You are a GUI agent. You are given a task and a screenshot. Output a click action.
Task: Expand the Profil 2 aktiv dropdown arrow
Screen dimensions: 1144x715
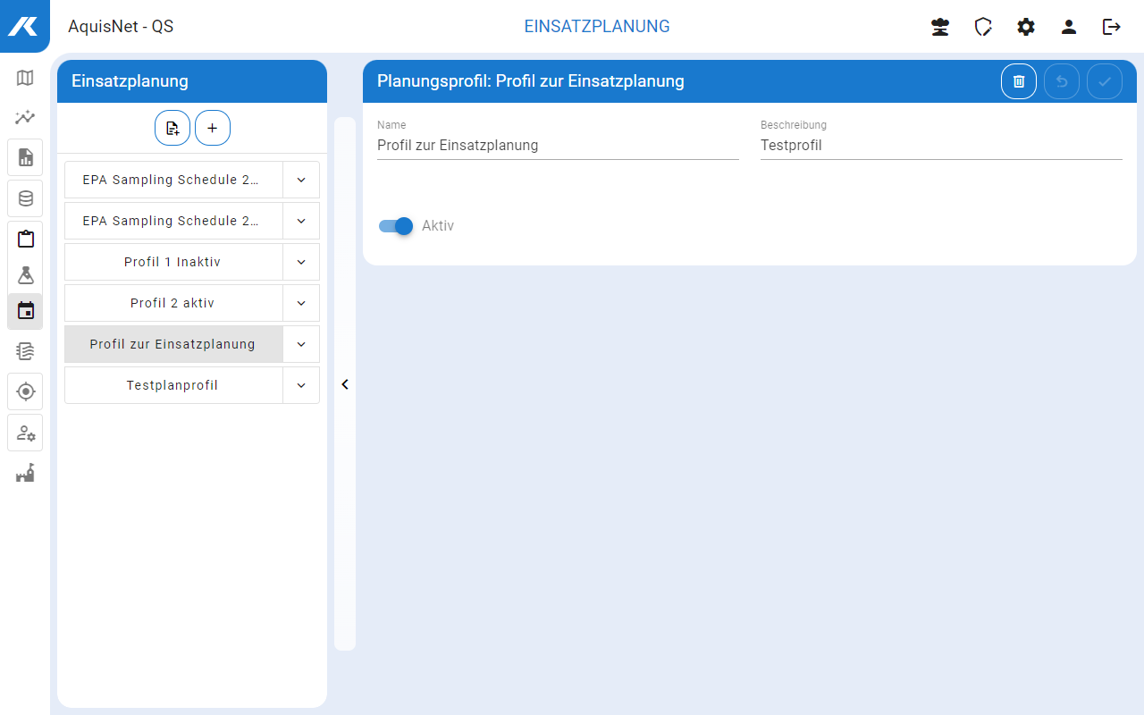[301, 303]
